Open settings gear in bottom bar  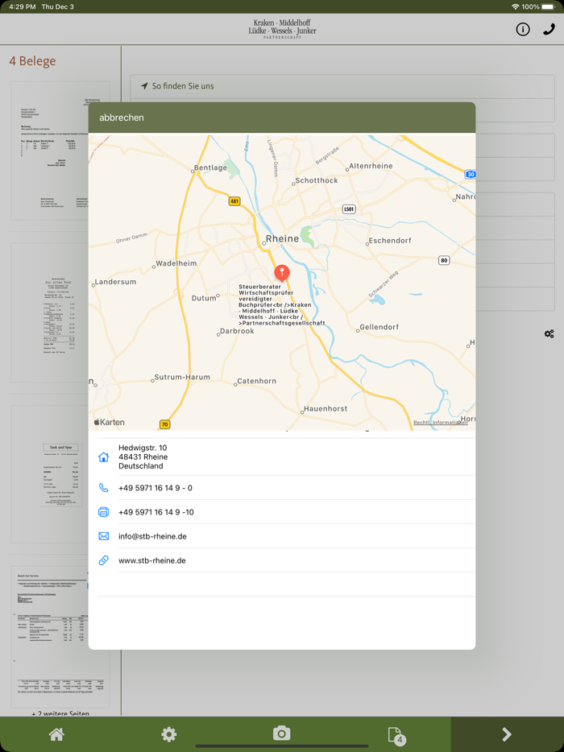click(x=168, y=733)
